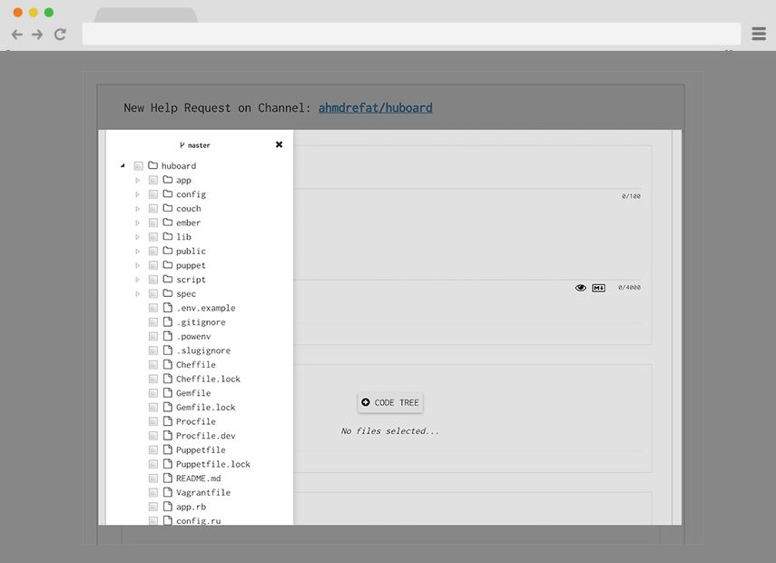Expand the ember folder
Screen dimensions: 776x563
click(x=138, y=222)
